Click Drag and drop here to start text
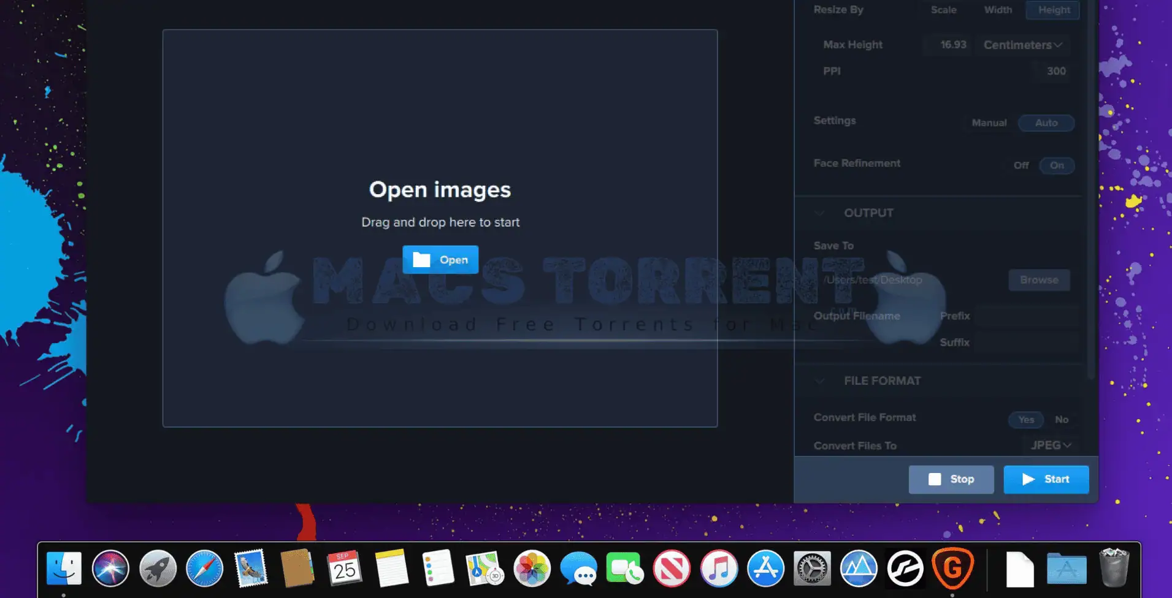The height and width of the screenshot is (598, 1172). [440, 222]
